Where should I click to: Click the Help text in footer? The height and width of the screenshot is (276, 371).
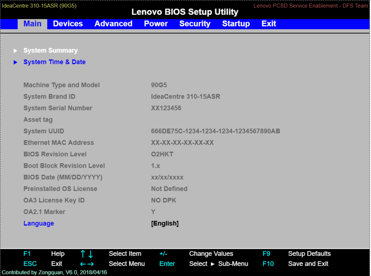point(58,254)
